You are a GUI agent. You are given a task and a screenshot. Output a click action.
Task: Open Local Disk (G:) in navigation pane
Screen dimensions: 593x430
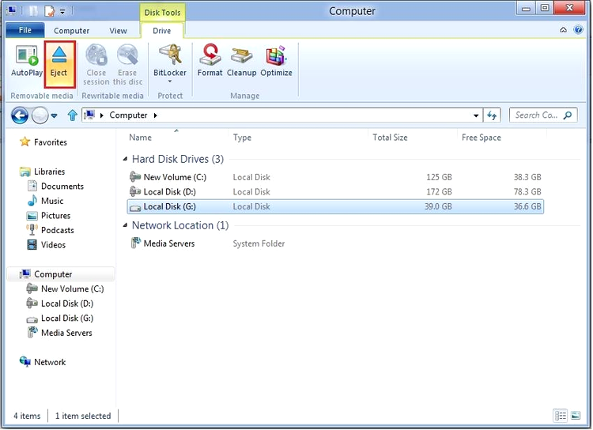pyautogui.click(x=60, y=319)
